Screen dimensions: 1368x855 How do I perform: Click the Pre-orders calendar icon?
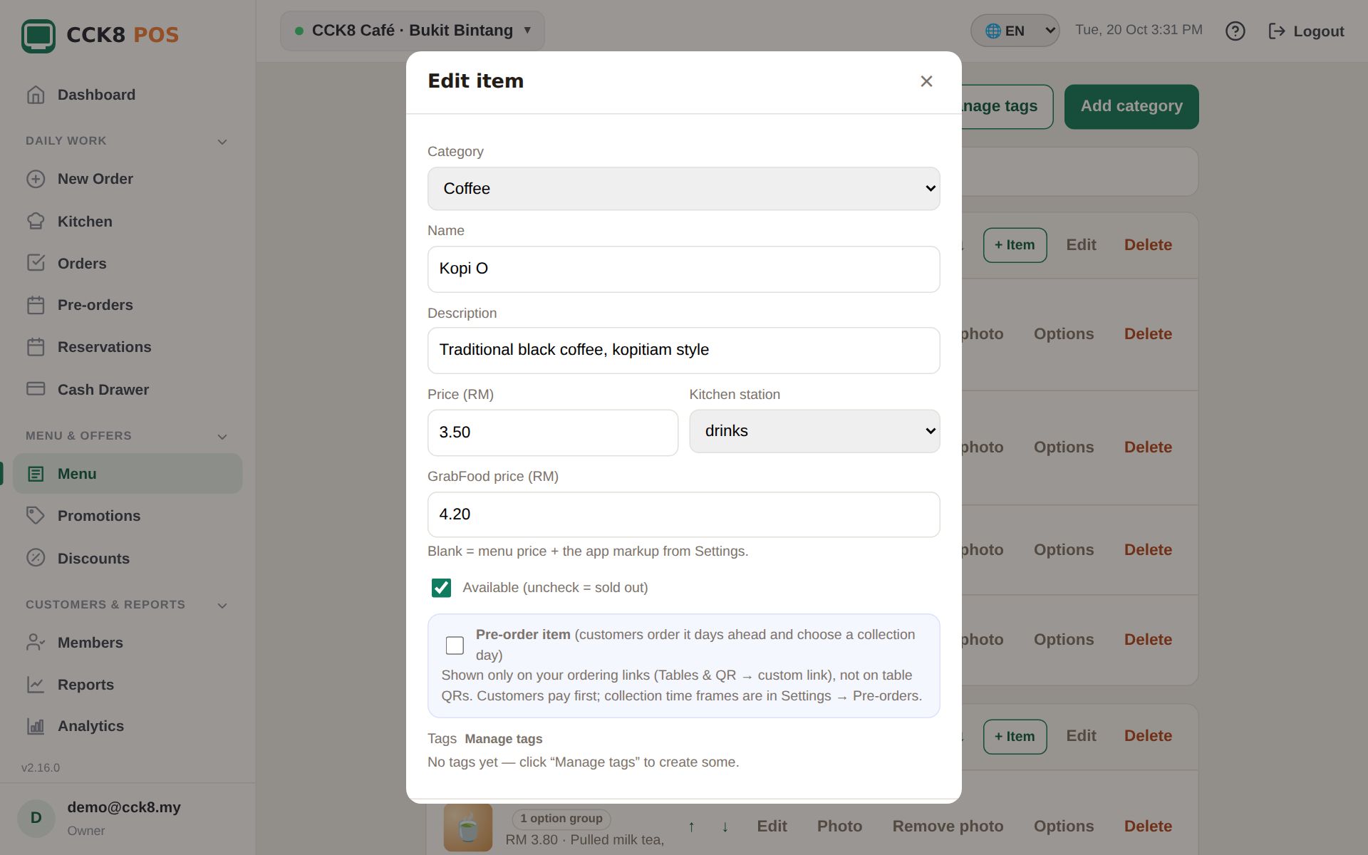coord(36,305)
